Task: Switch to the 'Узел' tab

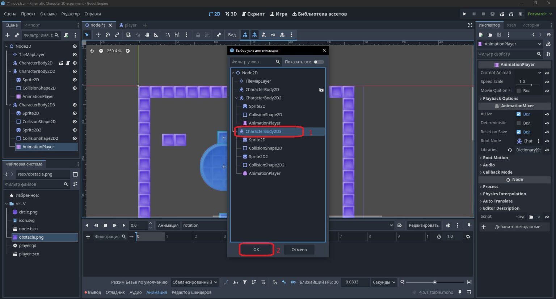Action: click(511, 25)
